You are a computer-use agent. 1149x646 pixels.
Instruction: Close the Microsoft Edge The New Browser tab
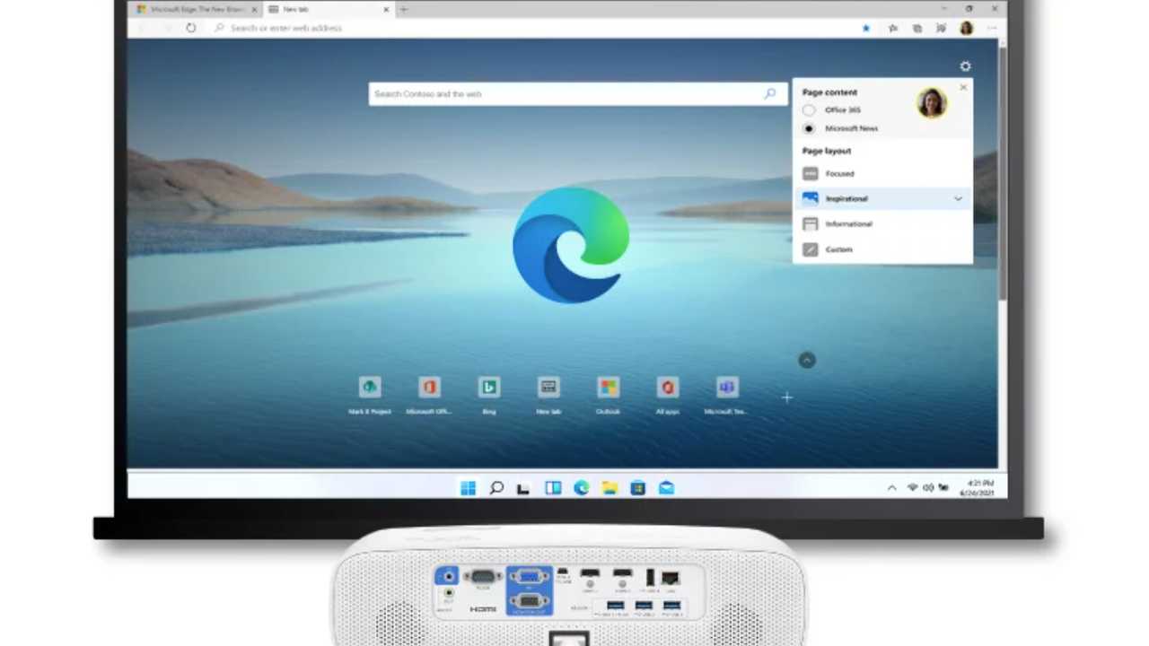[x=254, y=9]
